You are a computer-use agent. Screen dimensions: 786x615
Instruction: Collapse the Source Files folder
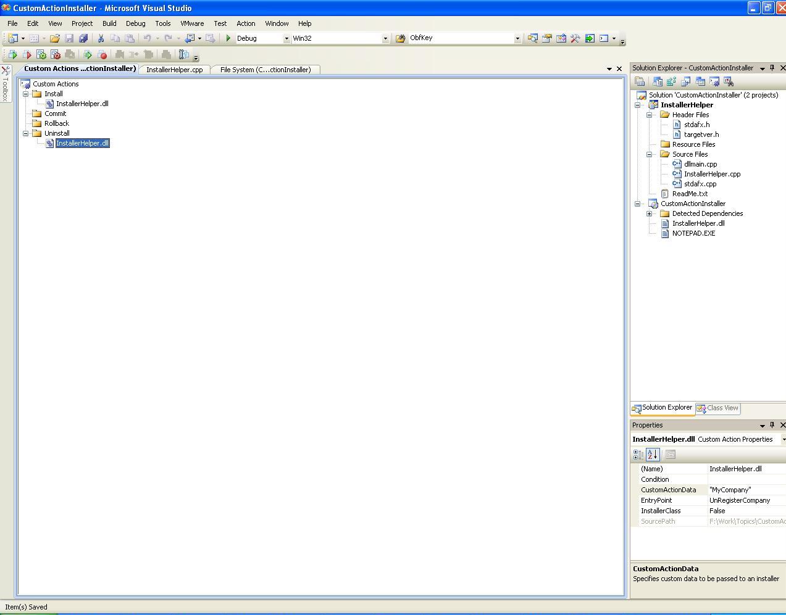(x=650, y=154)
